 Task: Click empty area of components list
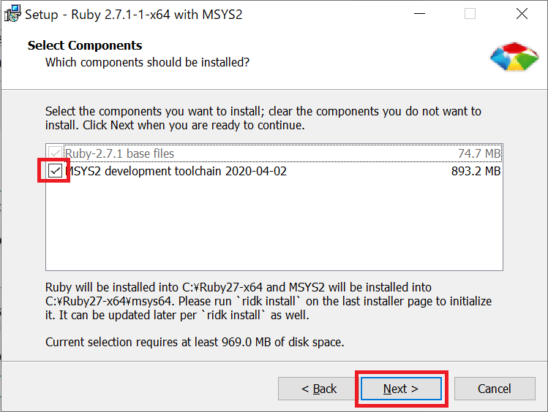(274, 225)
